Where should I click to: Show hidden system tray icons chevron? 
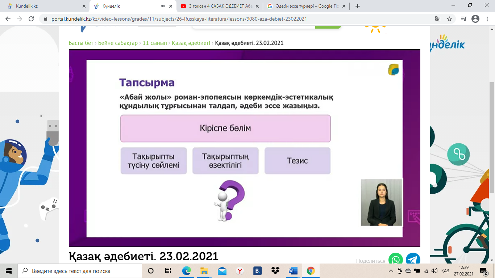pos(391,271)
